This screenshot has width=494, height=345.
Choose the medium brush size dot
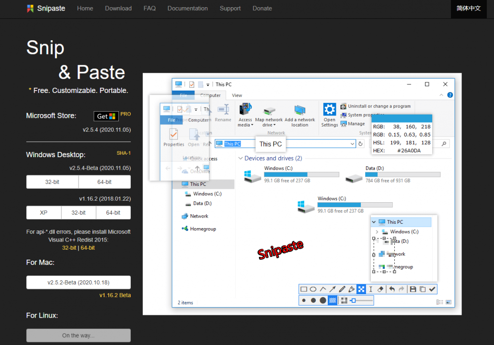(x=313, y=300)
